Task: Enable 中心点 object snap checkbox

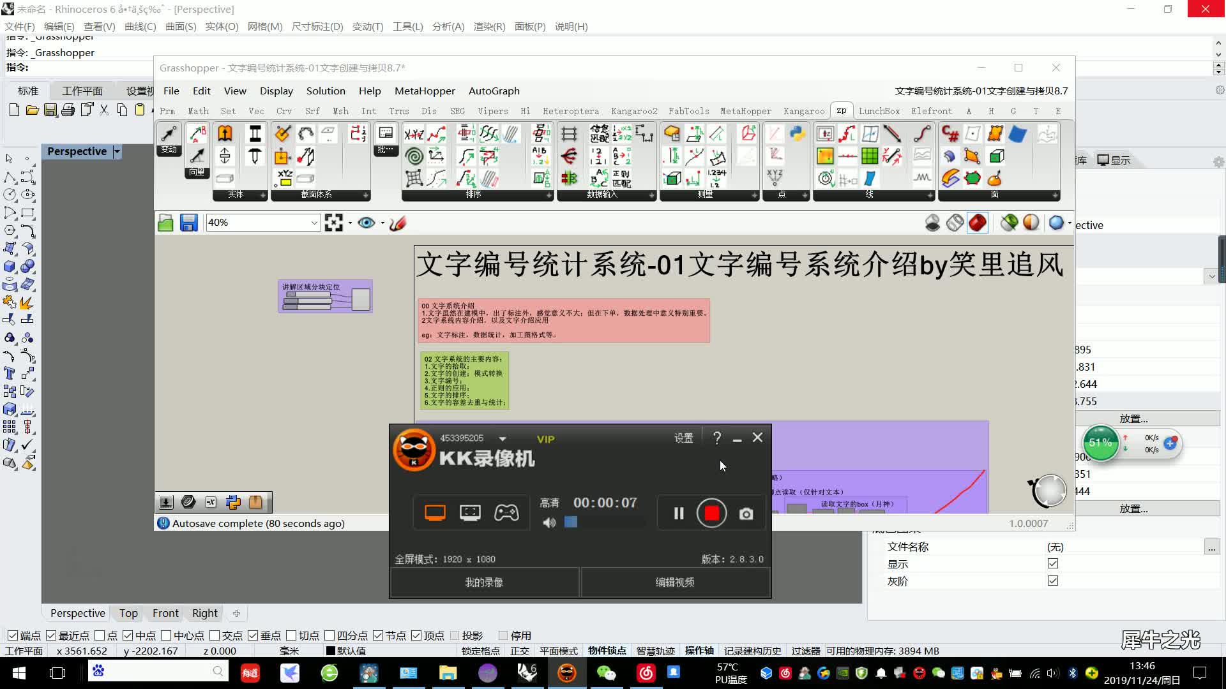Action: 166,635
